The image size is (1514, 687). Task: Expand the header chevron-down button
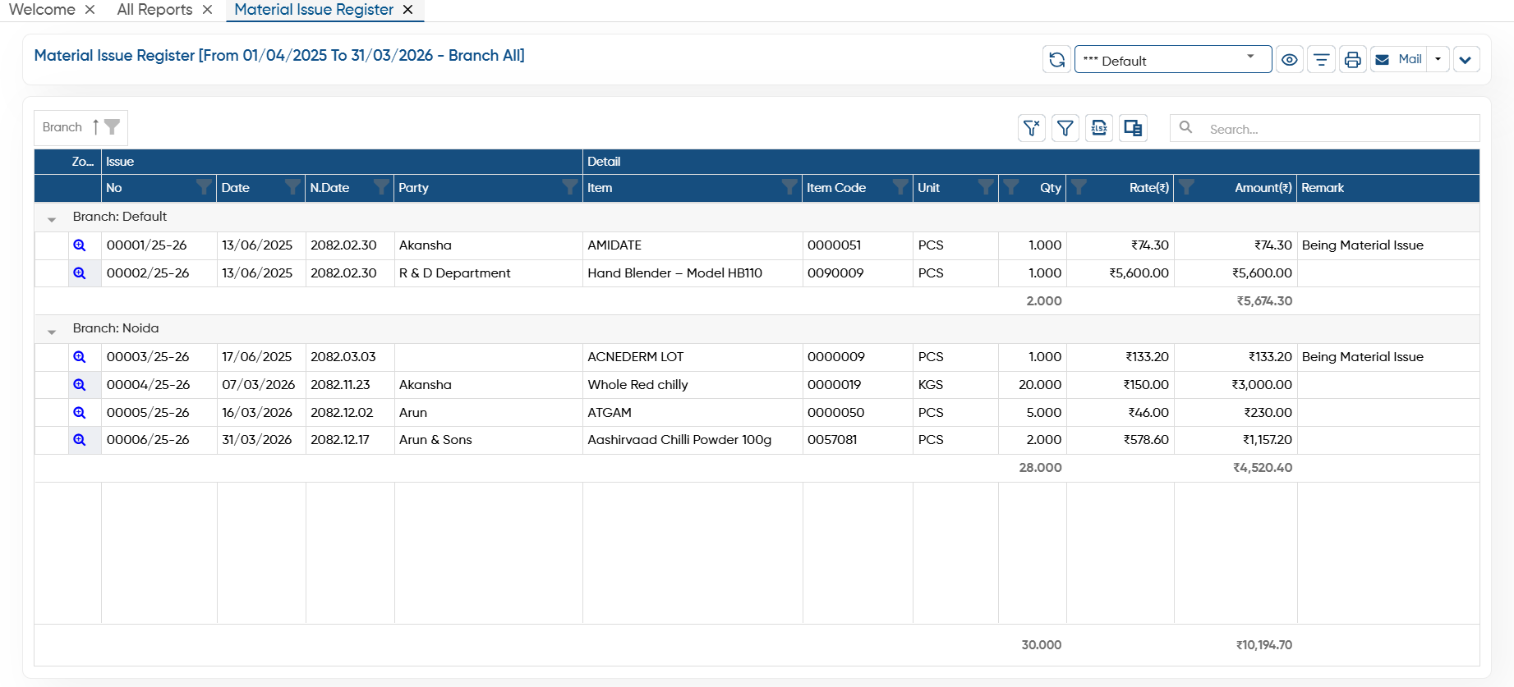tap(1466, 60)
